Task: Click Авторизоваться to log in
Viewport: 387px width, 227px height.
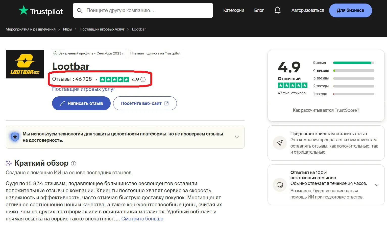Action: pyautogui.click(x=308, y=10)
